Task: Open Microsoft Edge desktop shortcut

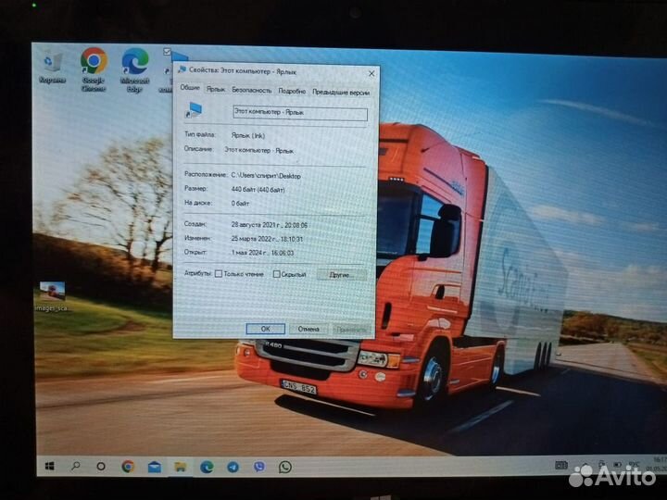Action: [134, 62]
